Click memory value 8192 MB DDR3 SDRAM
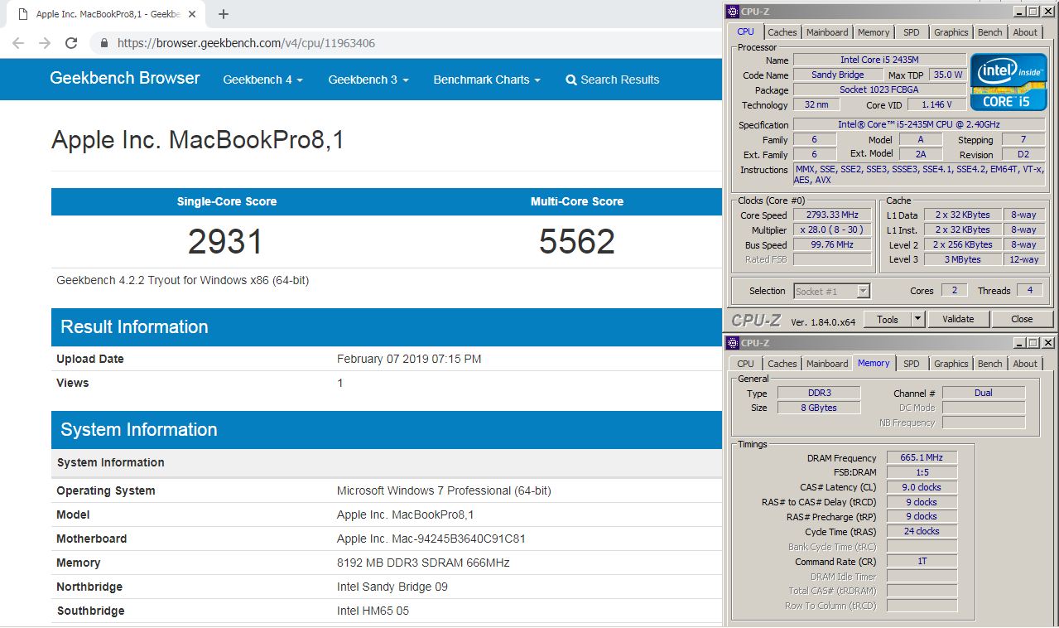The height and width of the screenshot is (628, 1059). (x=423, y=563)
